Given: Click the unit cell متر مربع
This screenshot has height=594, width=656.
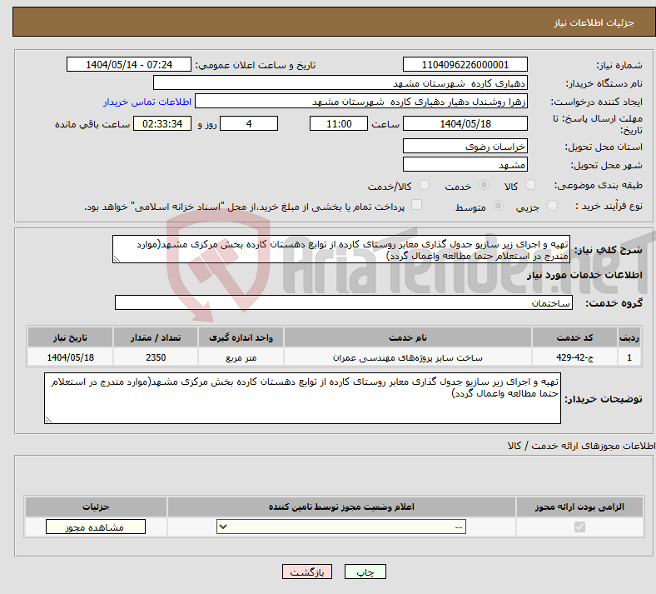Looking at the screenshot, I should 241,357.
